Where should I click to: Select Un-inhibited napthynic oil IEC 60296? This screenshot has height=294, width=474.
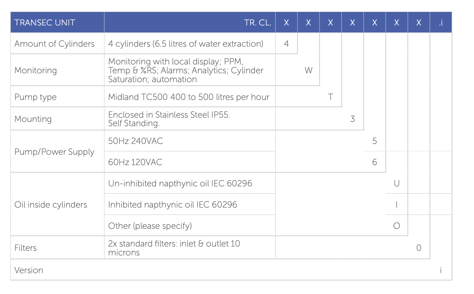click(x=180, y=183)
